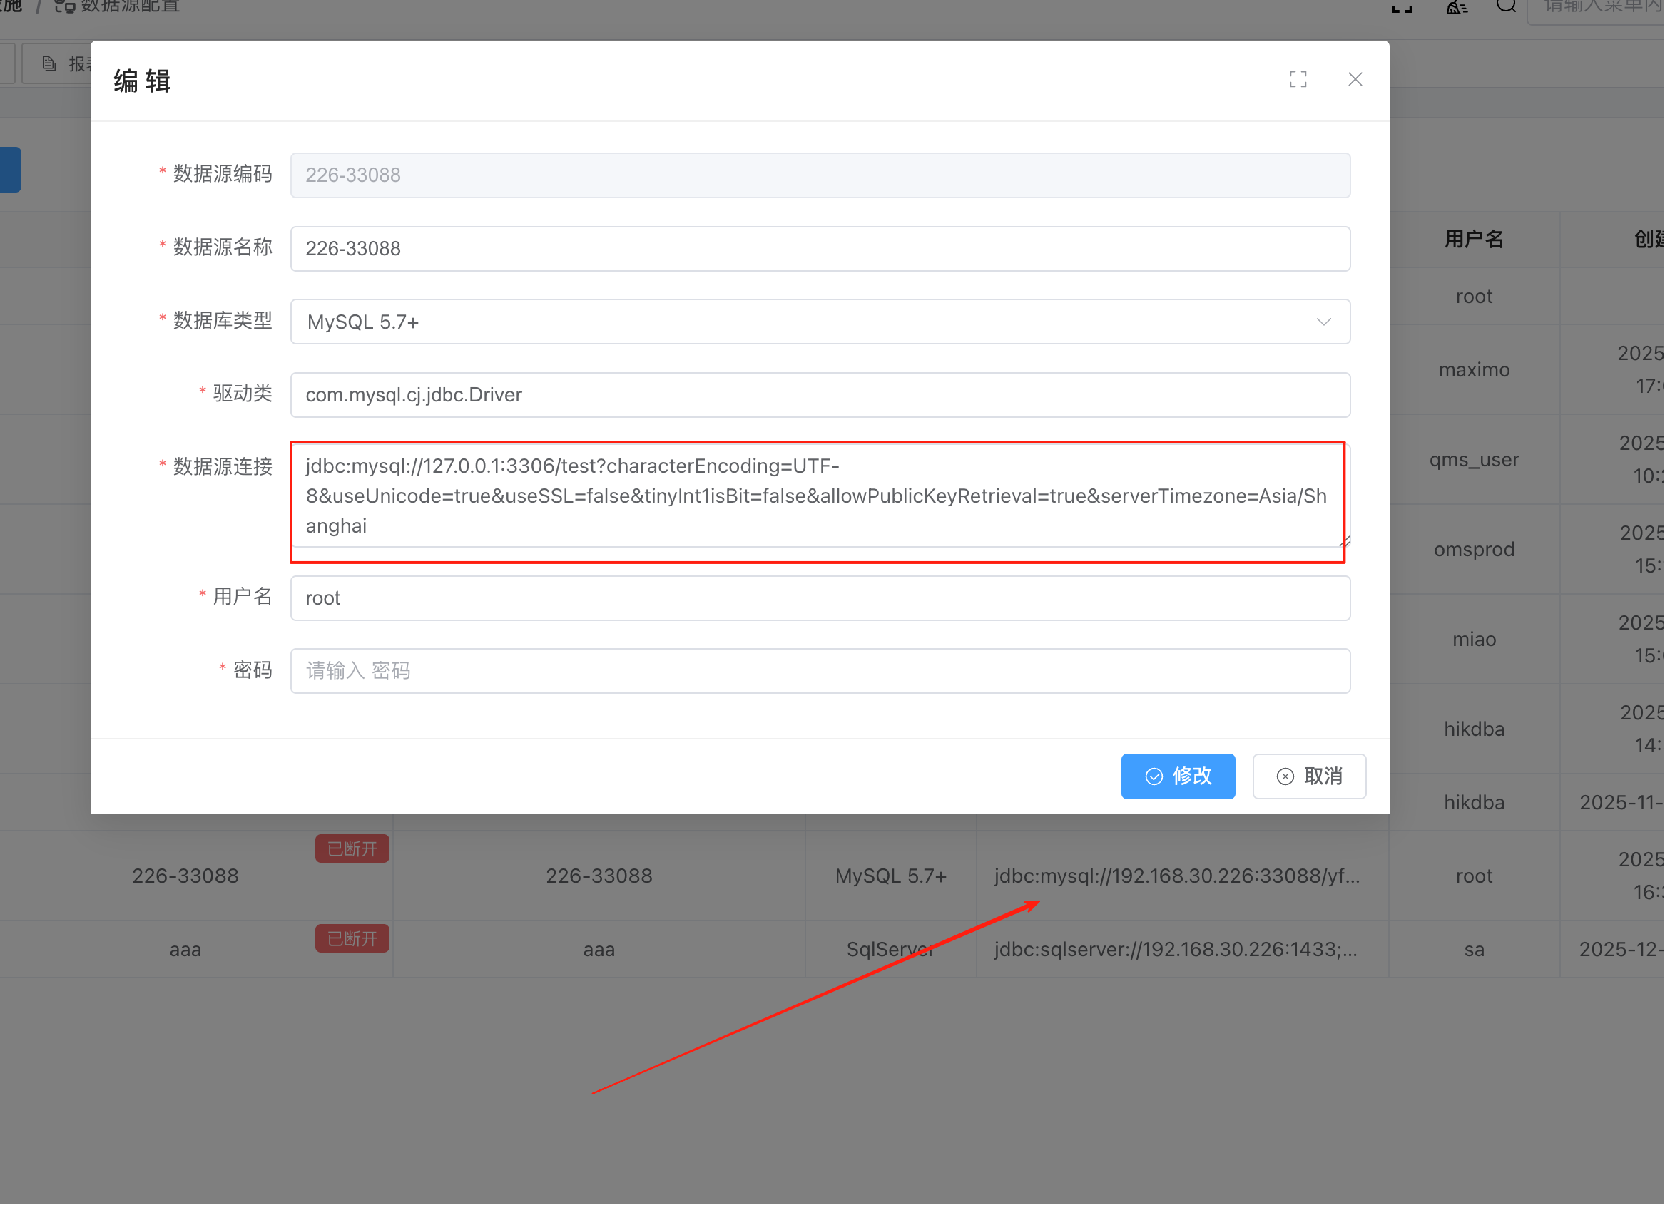Click the 数据源配置 breadcrumb icon

point(65,6)
